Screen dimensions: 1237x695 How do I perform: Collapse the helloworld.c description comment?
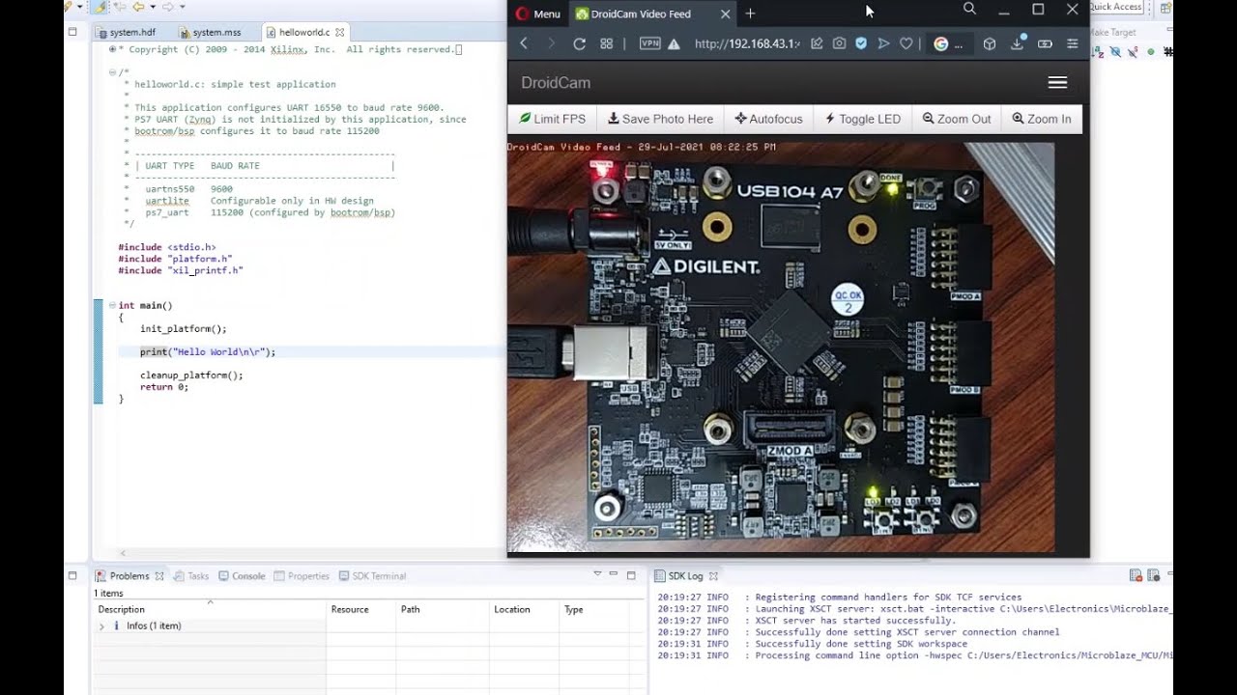pos(112,72)
